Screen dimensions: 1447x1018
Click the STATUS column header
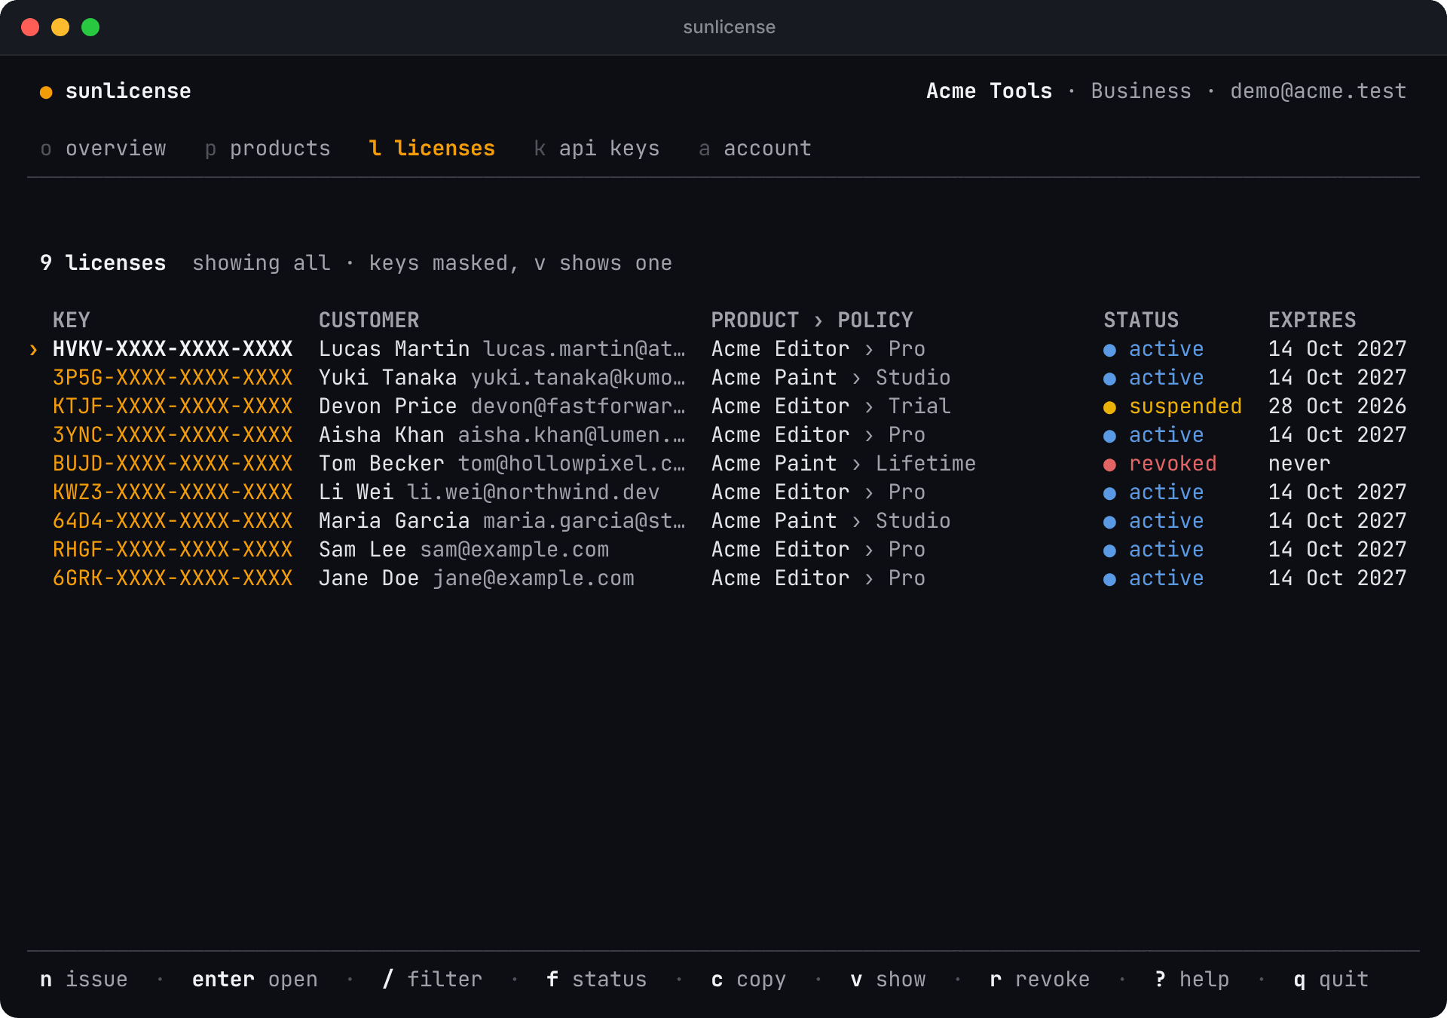tap(1141, 320)
